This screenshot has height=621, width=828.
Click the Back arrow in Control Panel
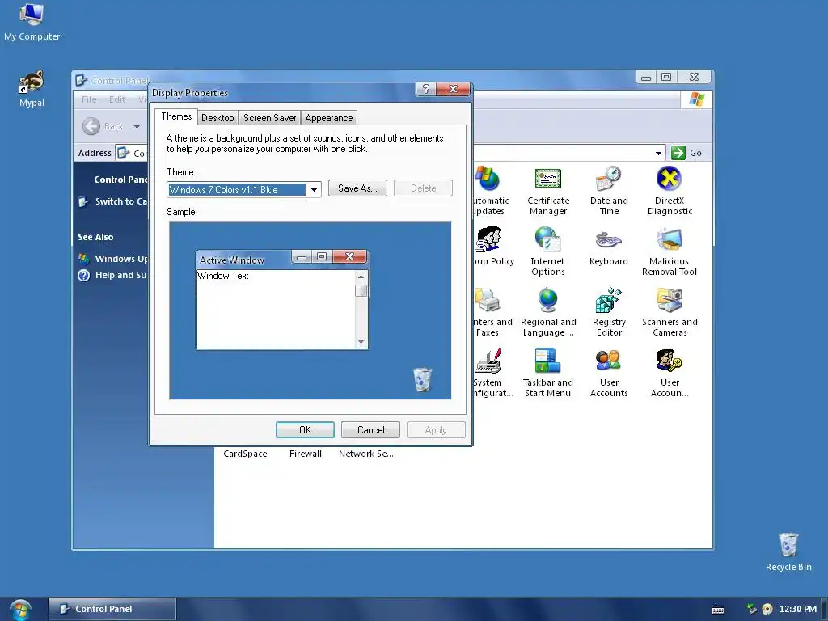(91, 126)
